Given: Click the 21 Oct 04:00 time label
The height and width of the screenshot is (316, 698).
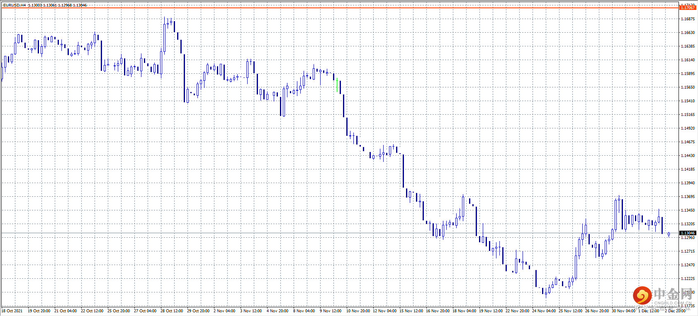Looking at the screenshot, I should [66, 311].
